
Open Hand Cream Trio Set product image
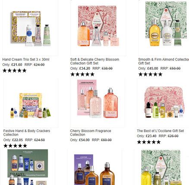coord(30,28)
